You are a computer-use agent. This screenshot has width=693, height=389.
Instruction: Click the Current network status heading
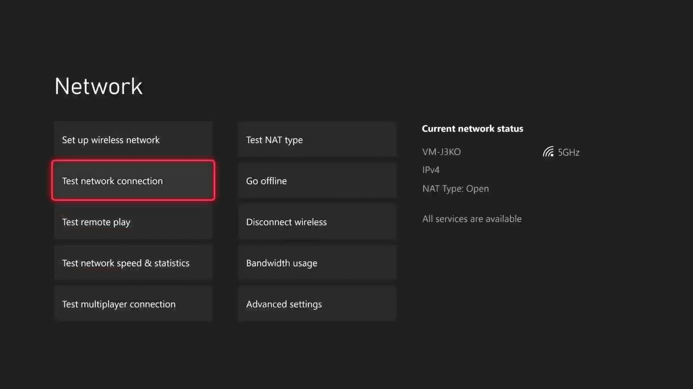(x=472, y=128)
